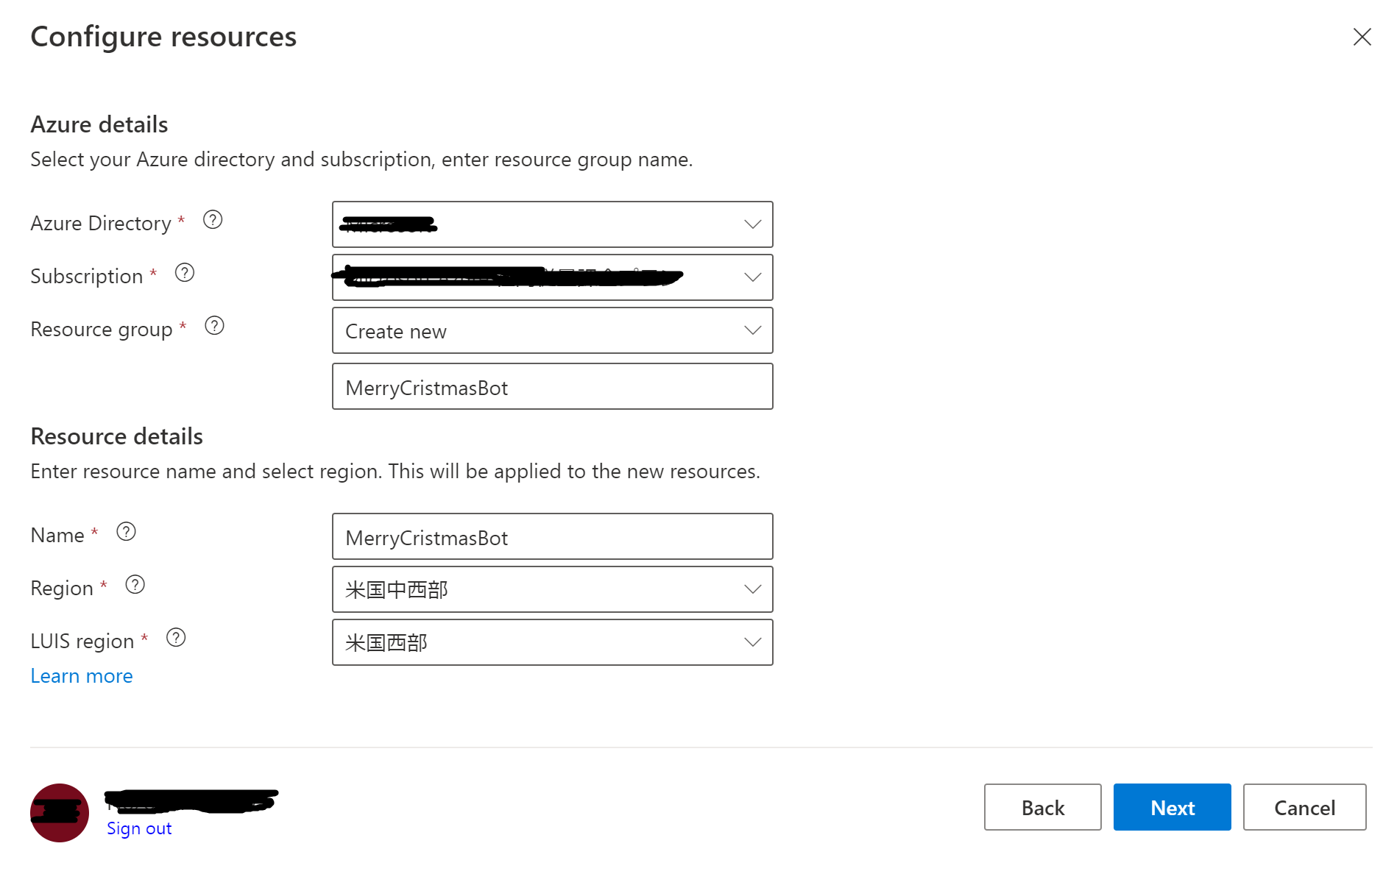The width and height of the screenshot is (1397, 874).
Task: Click the LUIS region help icon
Action: (x=176, y=638)
